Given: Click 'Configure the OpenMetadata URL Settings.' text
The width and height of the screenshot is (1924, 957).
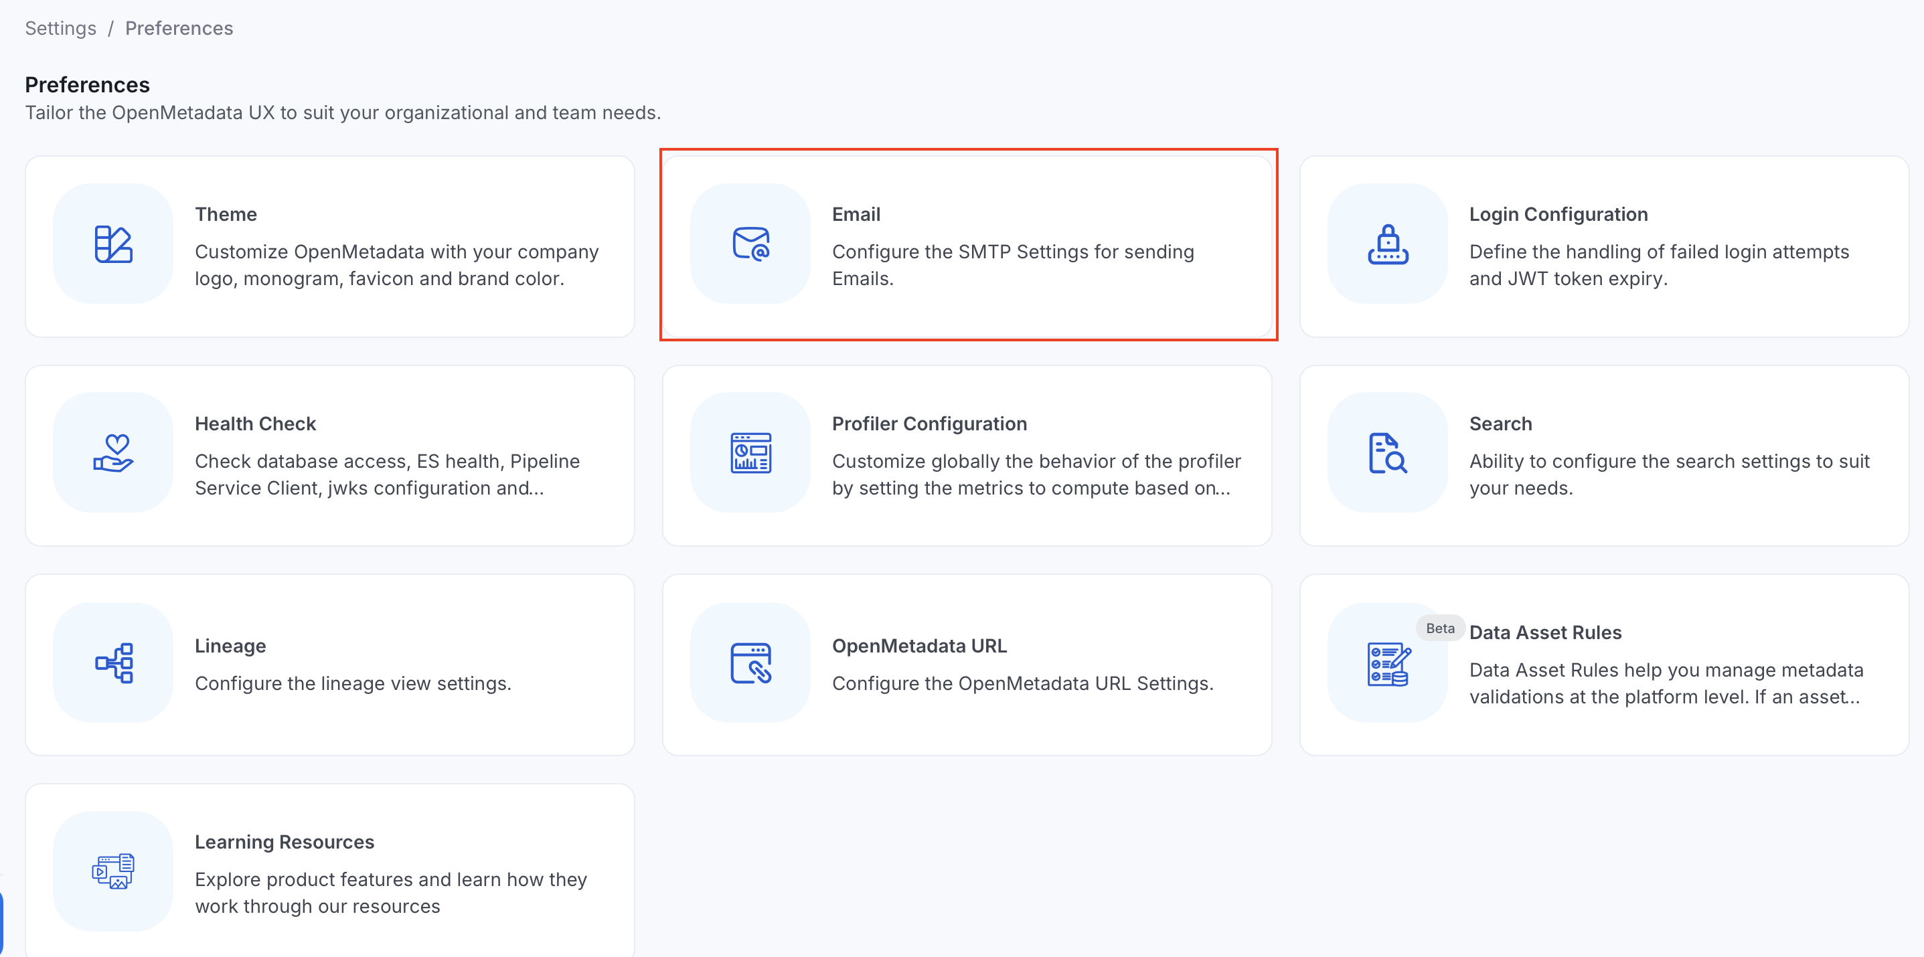Looking at the screenshot, I should click(1022, 684).
